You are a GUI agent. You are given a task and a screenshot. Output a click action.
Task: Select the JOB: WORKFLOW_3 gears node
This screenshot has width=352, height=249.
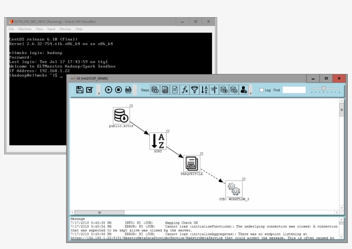pyautogui.click(x=234, y=189)
